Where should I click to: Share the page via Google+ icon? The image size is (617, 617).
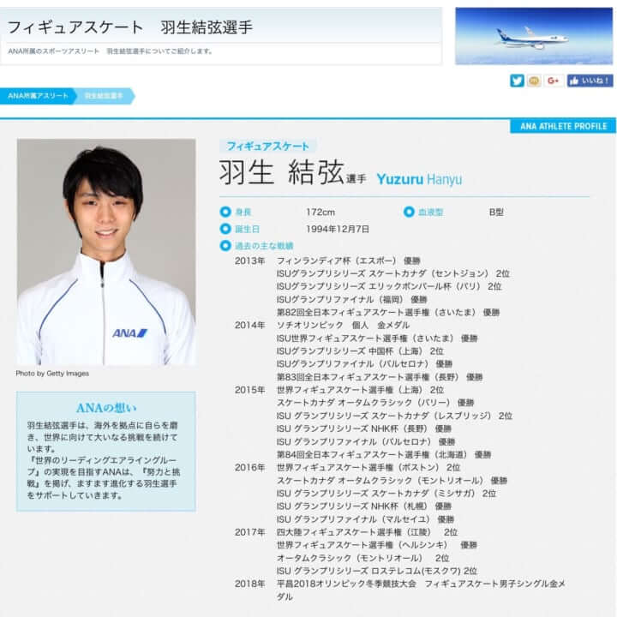tap(554, 81)
